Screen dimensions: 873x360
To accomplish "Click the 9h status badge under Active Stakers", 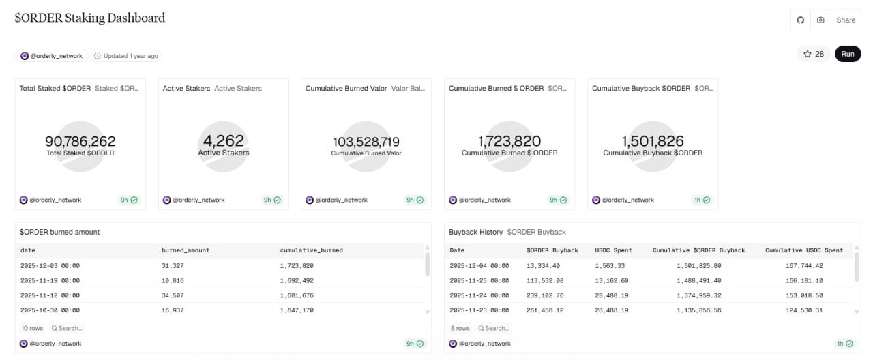I will 273,200.
